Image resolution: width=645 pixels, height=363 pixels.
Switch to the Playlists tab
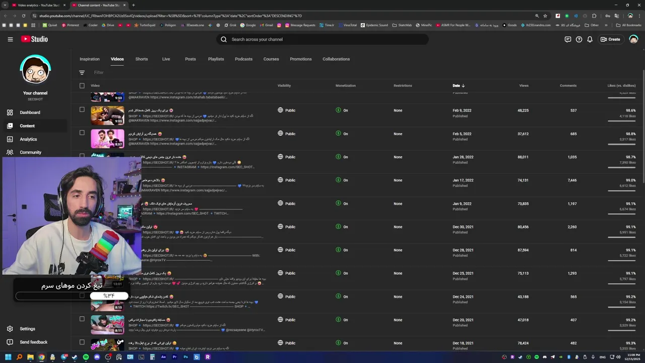pyautogui.click(x=216, y=59)
